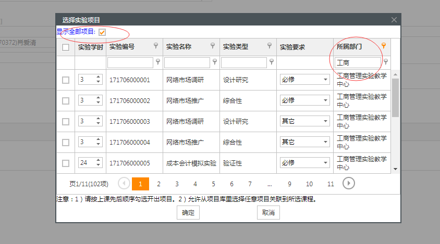Go to next page with arrow icon
Screen dimensions: 440x244
(349, 183)
